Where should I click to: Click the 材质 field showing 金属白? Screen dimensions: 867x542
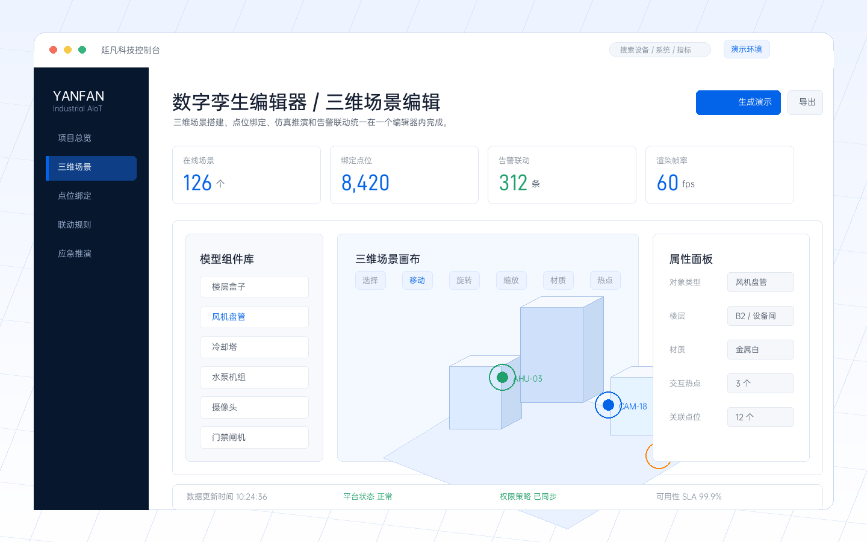(760, 350)
